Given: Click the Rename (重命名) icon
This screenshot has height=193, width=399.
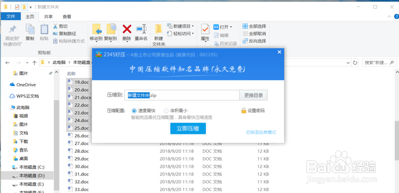Looking at the screenshot, I should coord(141,29).
